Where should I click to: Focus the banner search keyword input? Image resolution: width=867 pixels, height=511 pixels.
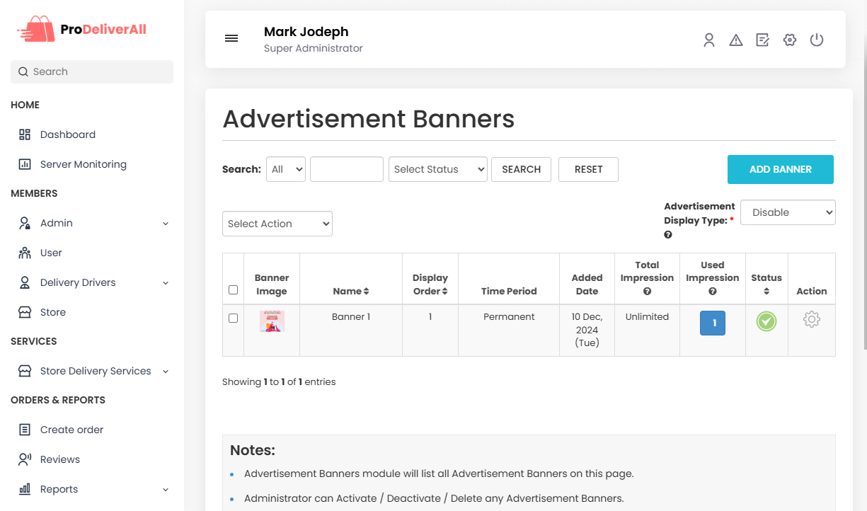(x=347, y=169)
